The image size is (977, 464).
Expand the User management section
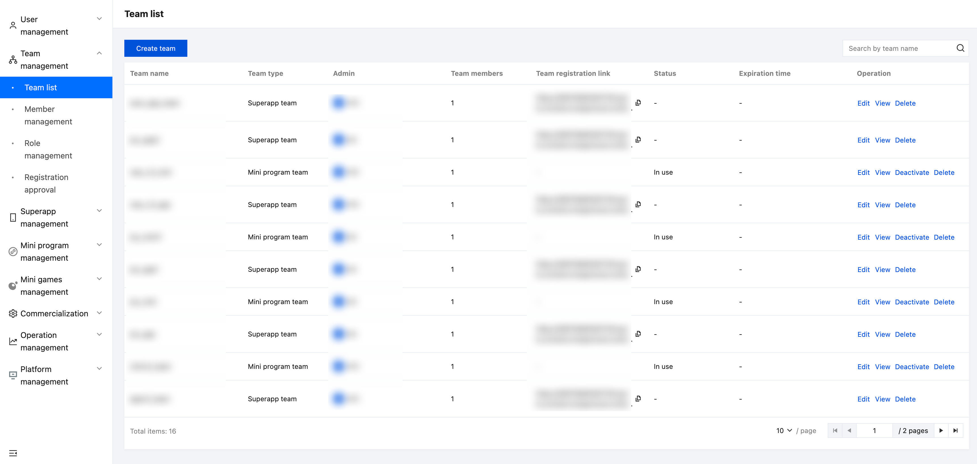99,19
